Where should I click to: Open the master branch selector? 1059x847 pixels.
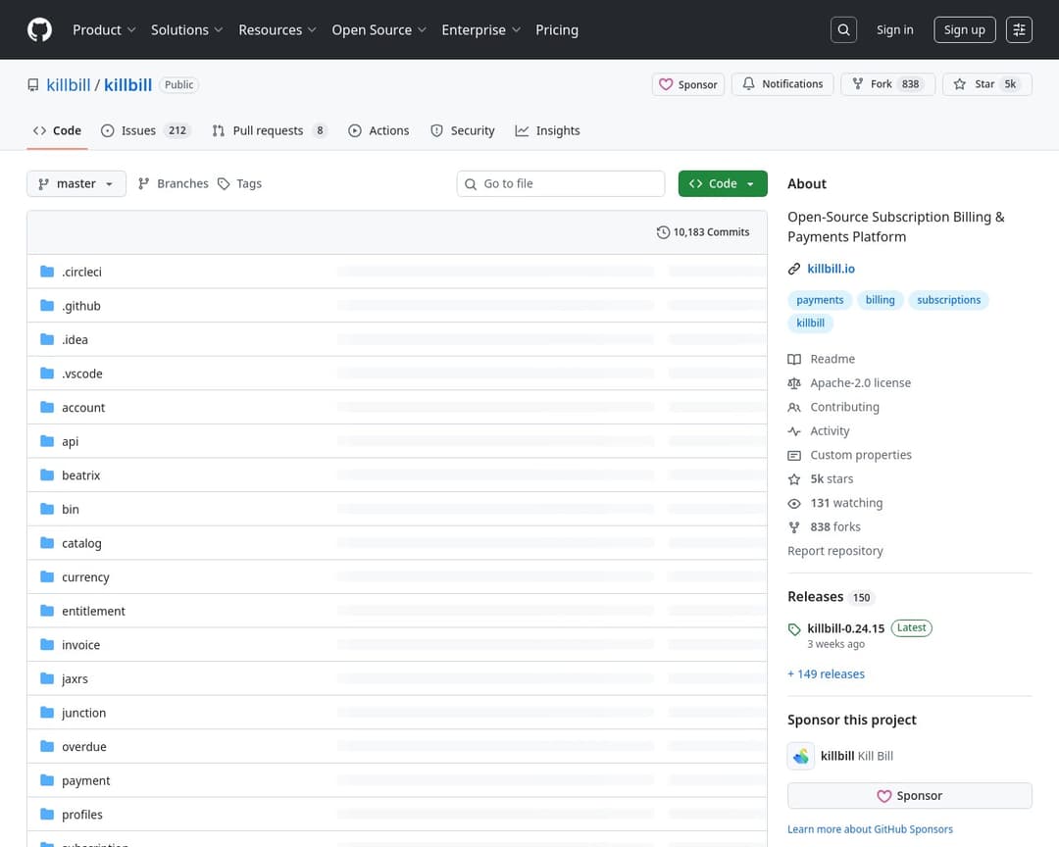[76, 183]
